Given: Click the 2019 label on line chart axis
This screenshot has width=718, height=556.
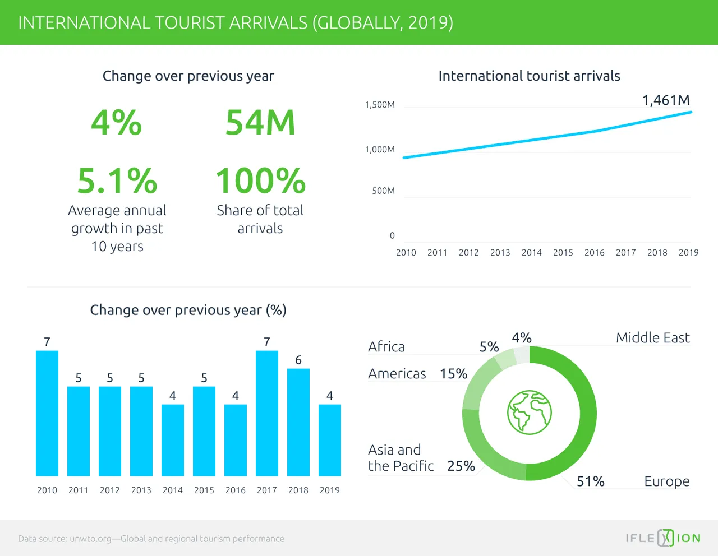Looking at the screenshot, I should click(689, 253).
